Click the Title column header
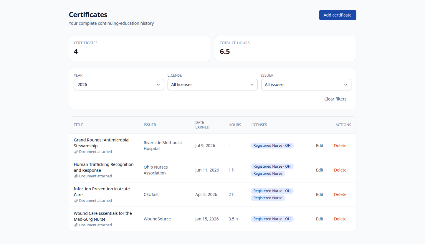The height and width of the screenshot is (244, 425). [78, 125]
